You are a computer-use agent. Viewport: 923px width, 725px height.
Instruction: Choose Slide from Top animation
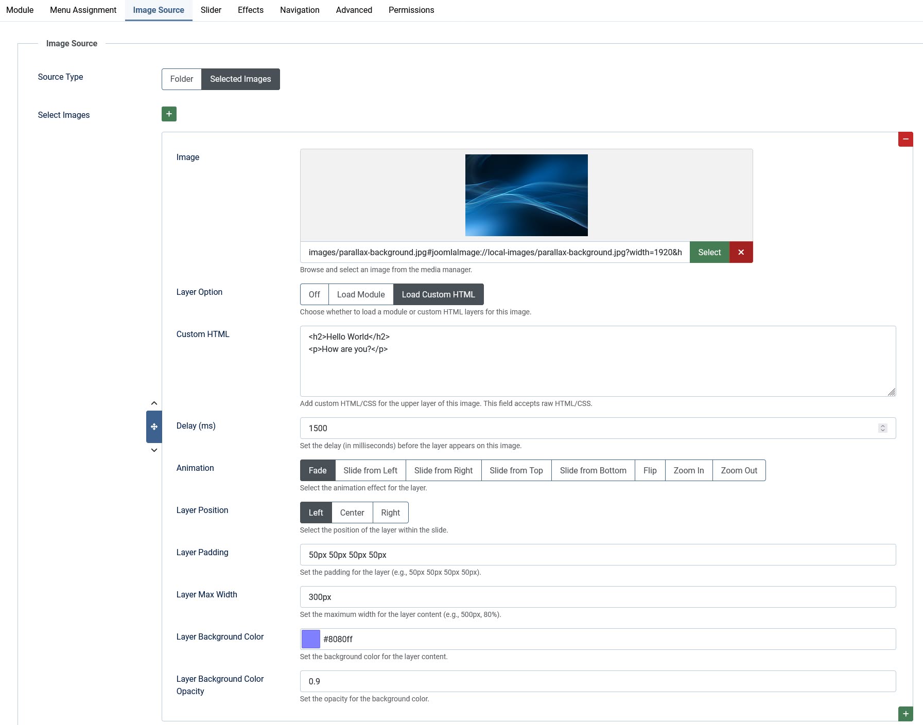[516, 470]
